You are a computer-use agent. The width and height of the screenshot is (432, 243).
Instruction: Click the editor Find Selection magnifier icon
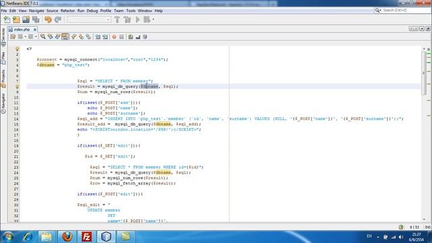pos(43,36)
